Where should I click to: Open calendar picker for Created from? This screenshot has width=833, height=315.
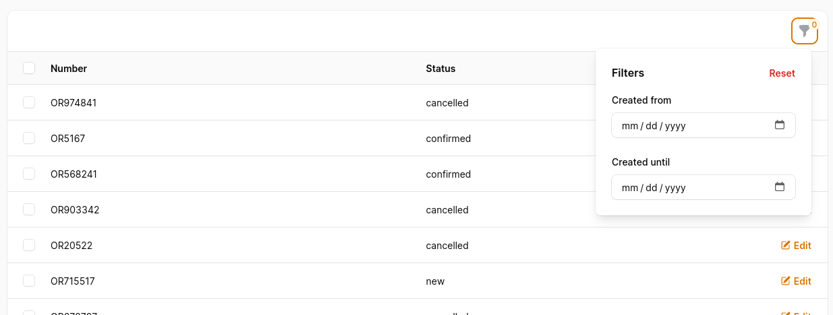780,125
